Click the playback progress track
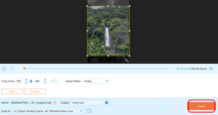218x115 pixels. pos(97,69)
